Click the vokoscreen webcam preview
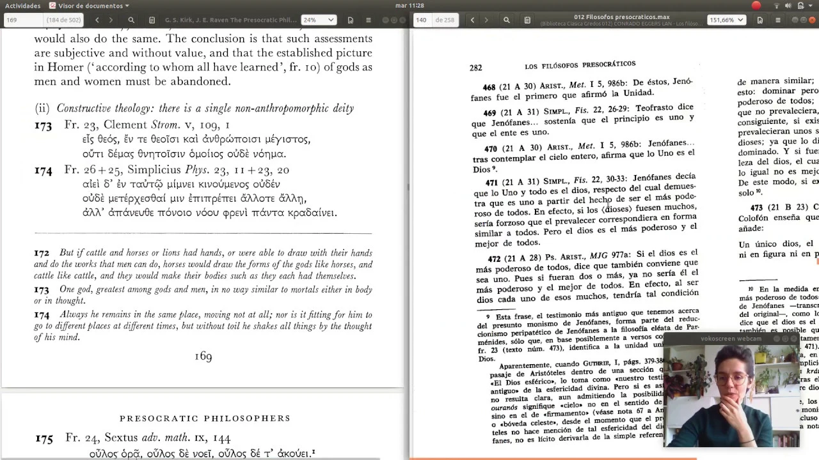The image size is (819, 460). click(731, 395)
